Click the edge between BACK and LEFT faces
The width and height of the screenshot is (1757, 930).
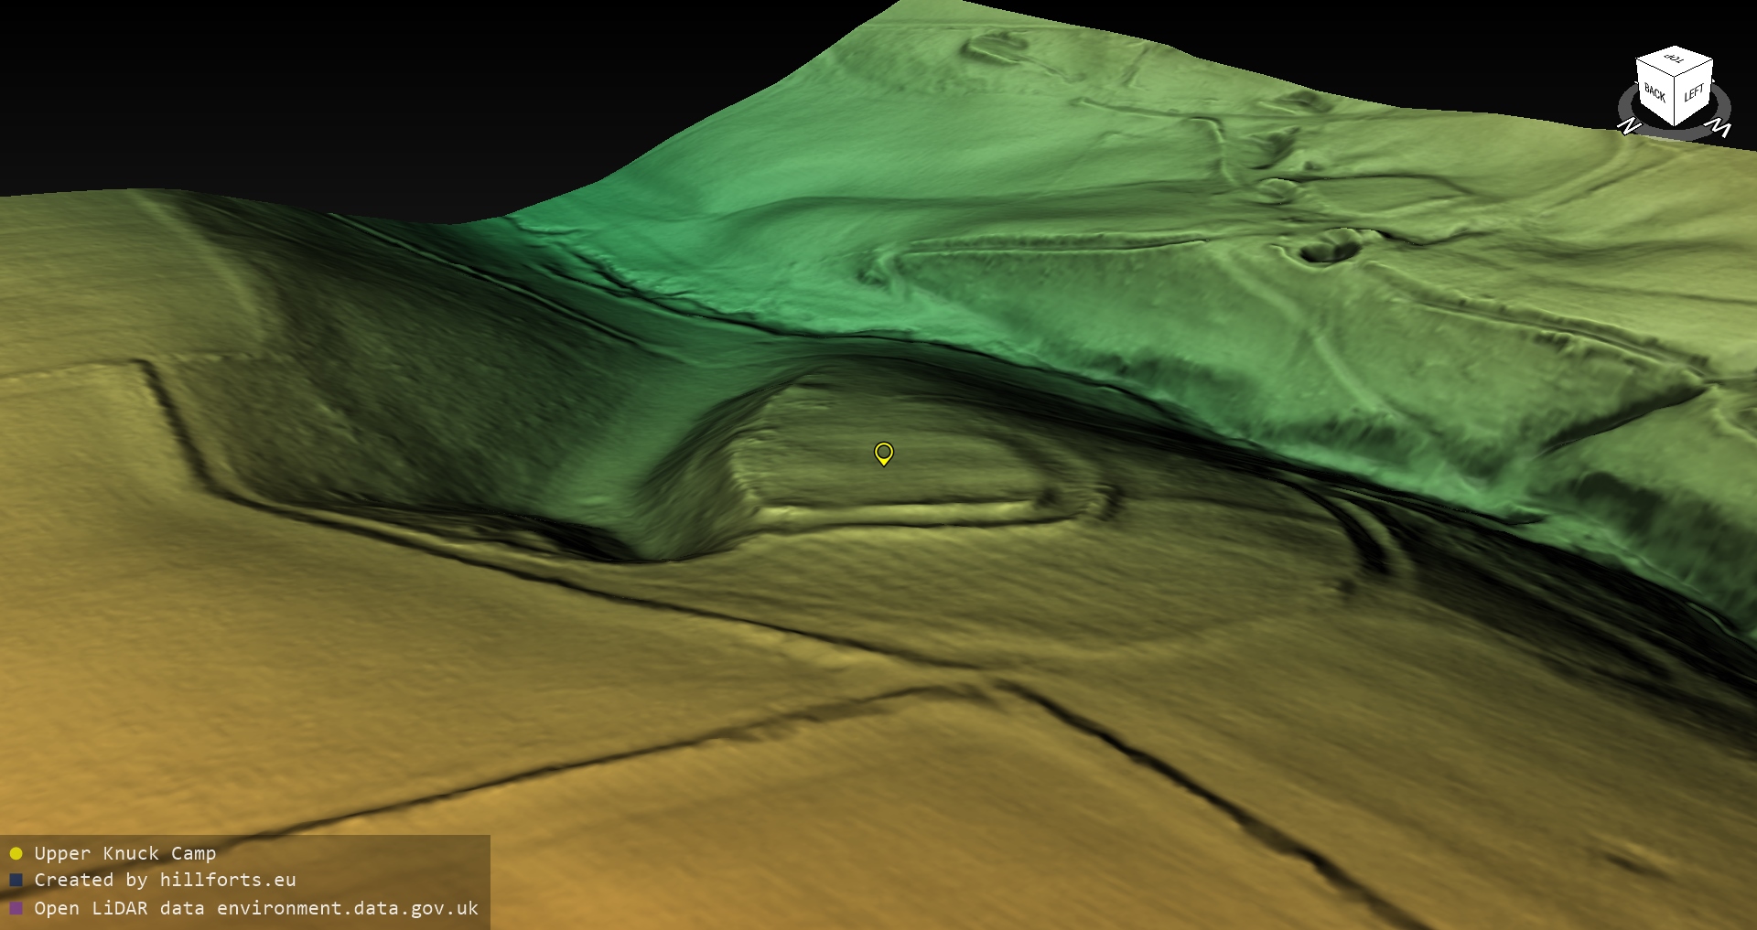coord(1676,101)
